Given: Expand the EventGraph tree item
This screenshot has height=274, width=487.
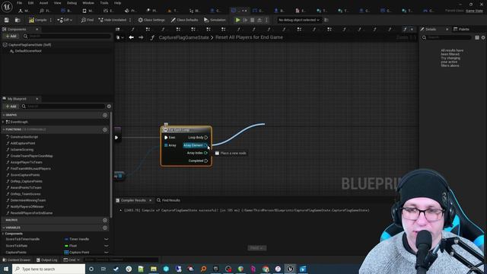Looking at the screenshot, I should tap(3, 122).
